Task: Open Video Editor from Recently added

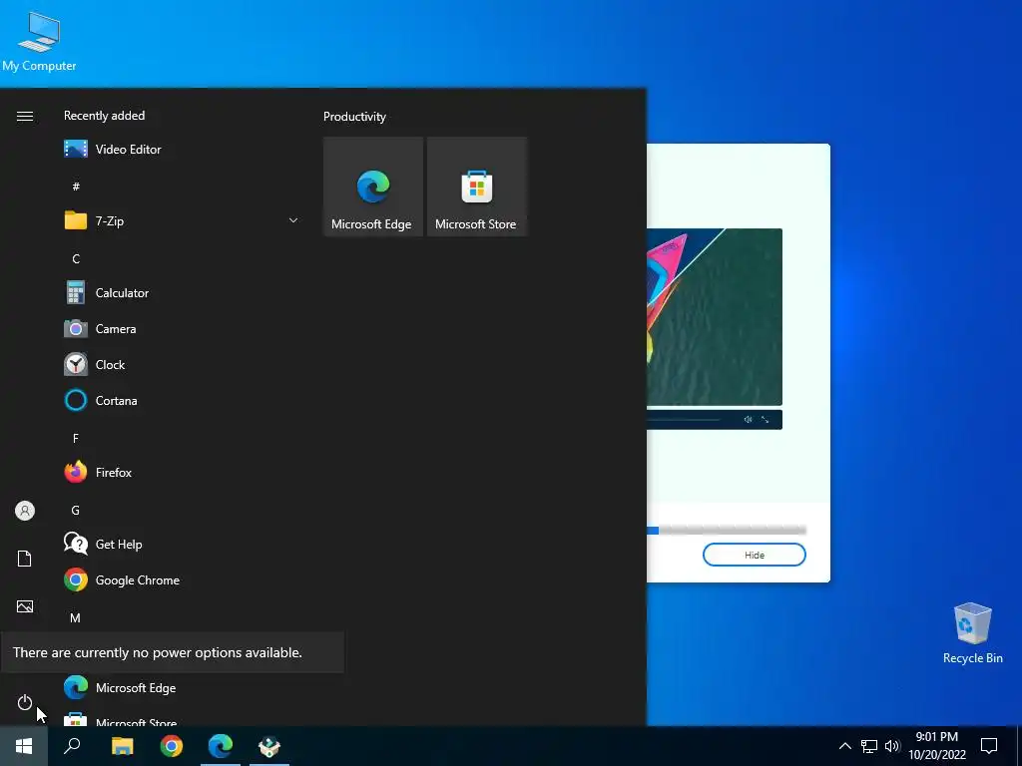Action: pos(183,150)
